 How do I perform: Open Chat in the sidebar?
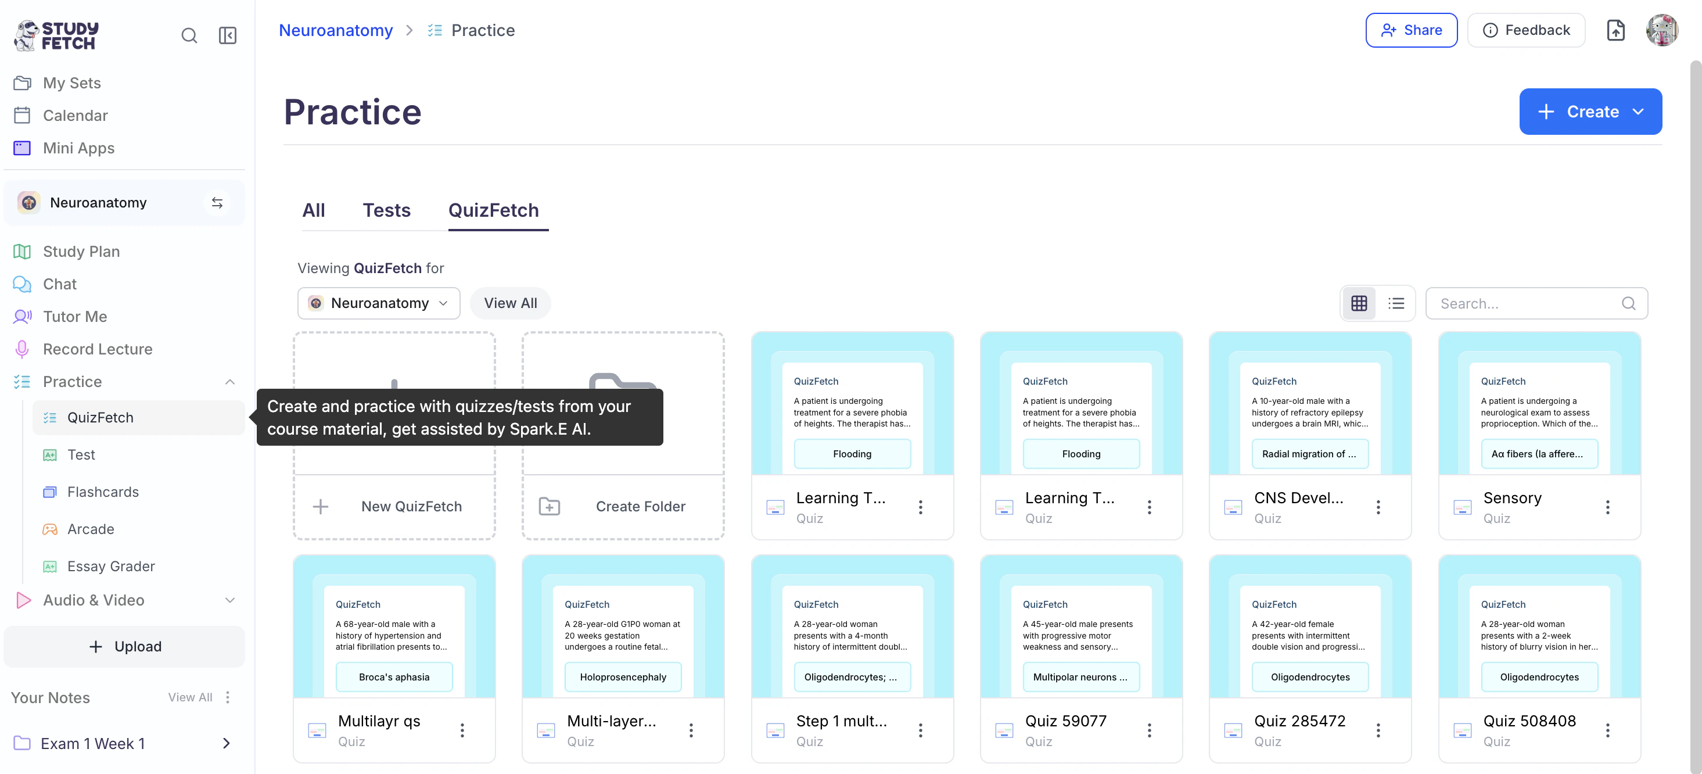tap(59, 284)
